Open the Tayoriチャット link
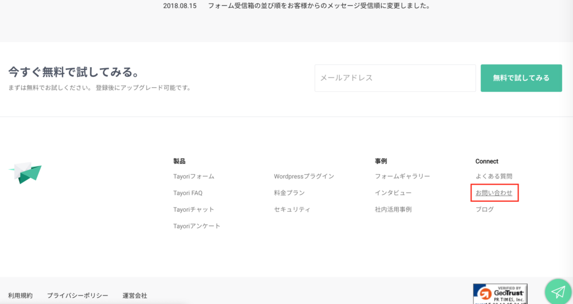The height and width of the screenshot is (304, 573). pyautogui.click(x=194, y=209)
